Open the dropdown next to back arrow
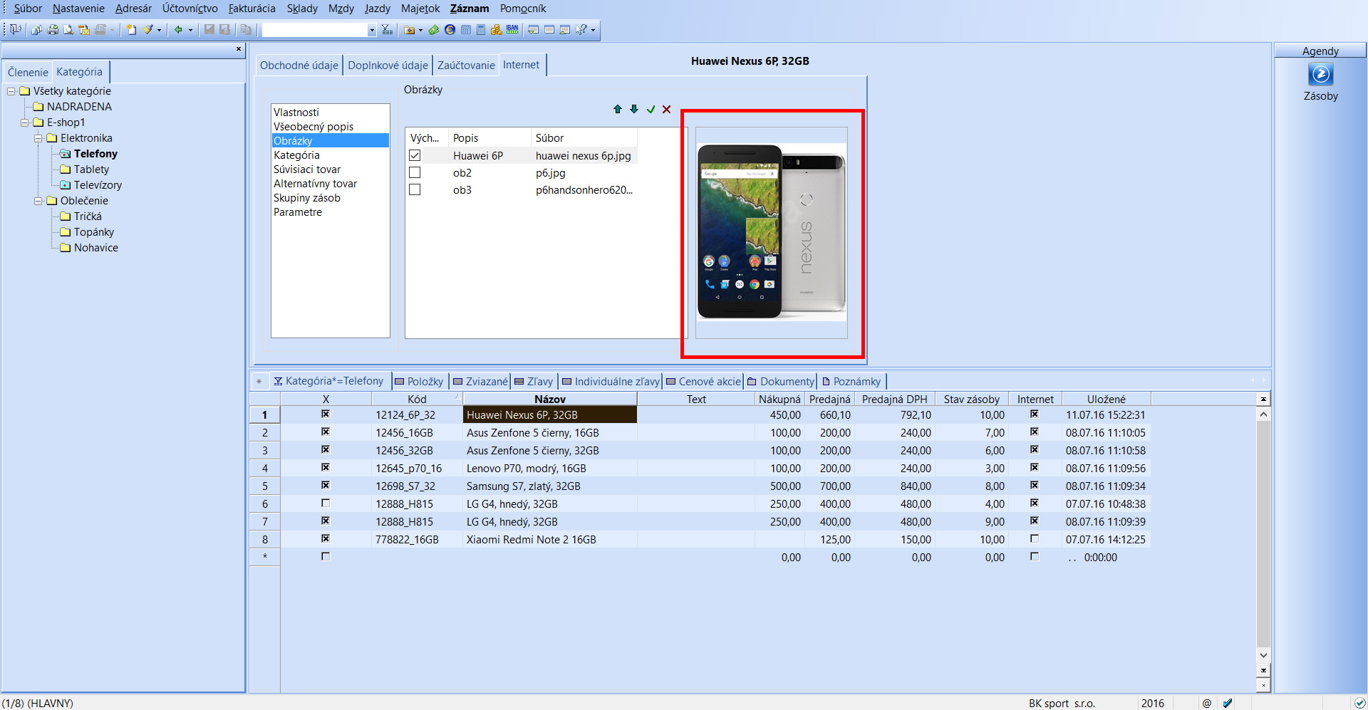Screen dimensions: 1368x710 (190, 30)
